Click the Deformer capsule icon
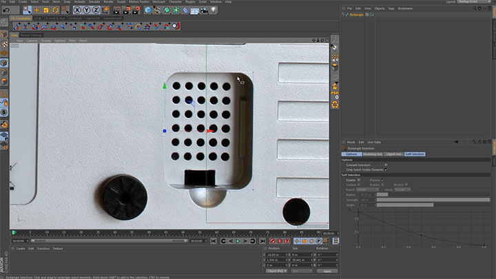Screen dimensions: 496x279 (185, 10)
